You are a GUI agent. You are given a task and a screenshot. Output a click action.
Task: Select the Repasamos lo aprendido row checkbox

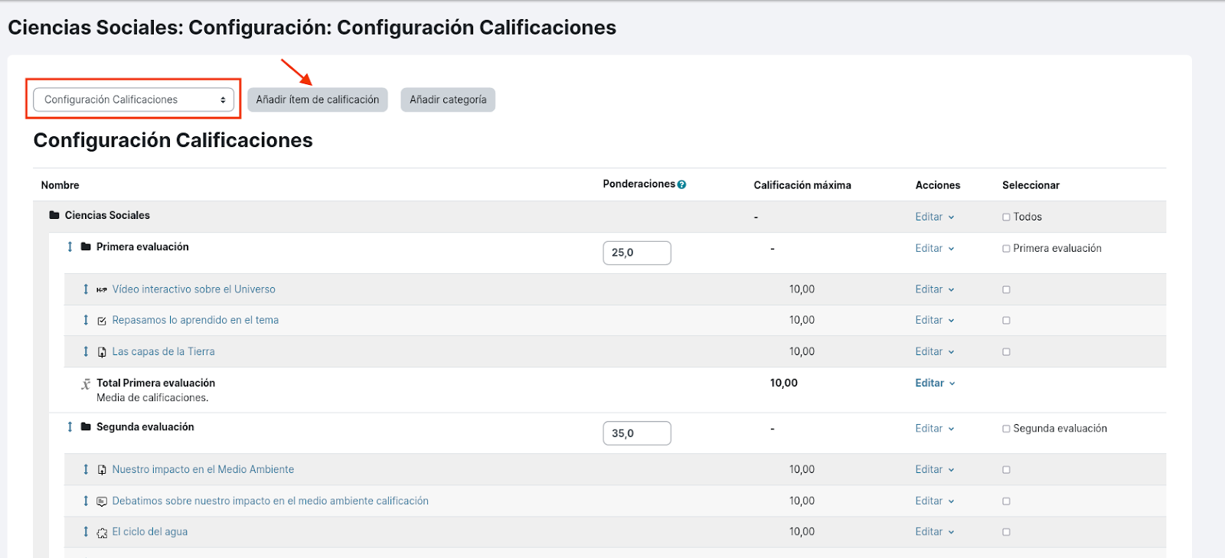click(x=1006, y=321)
